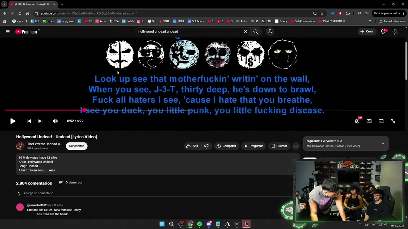Open the Chrome apps grid shortcut
Viewport: 408px width, 229px height.
[4, 21]
